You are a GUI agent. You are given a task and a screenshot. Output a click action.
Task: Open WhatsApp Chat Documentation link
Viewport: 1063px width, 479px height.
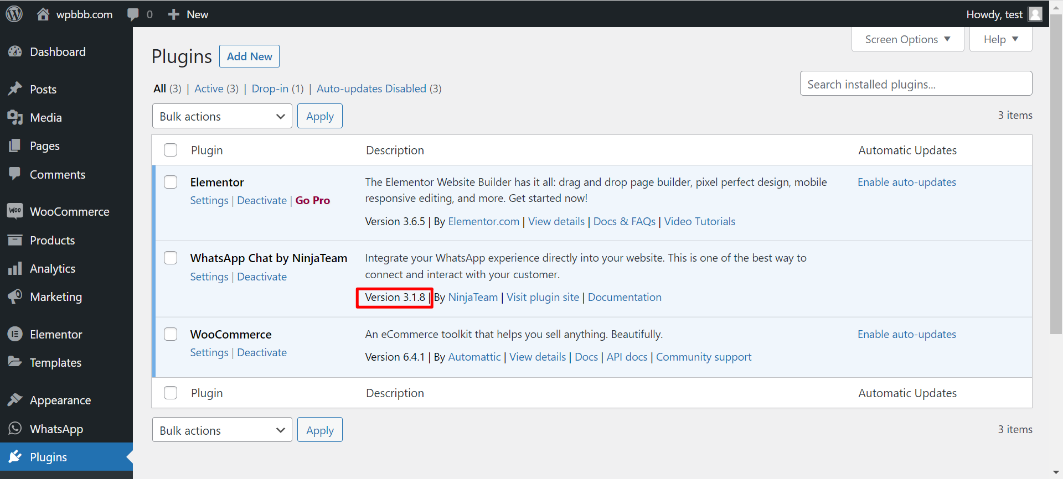pos(625,297)
